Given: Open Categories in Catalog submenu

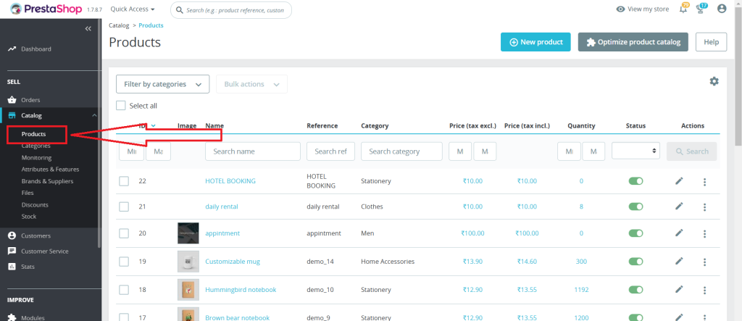Looking at the screenshot, I should pos(36,146).
